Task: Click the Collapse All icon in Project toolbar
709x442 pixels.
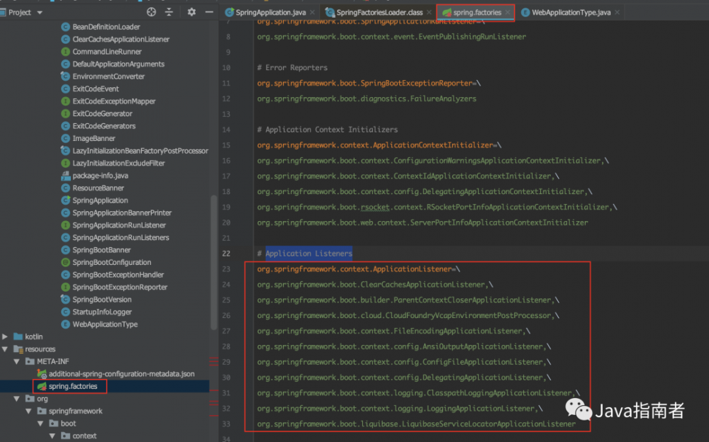Action: pyautogui.click(x=169, y=11)
